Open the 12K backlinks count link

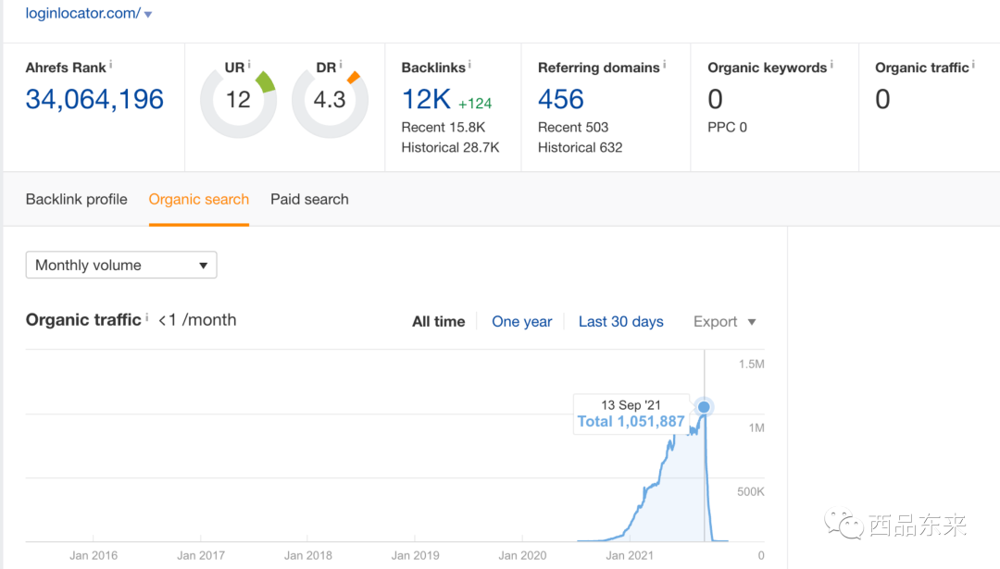(x=426, y=99)
